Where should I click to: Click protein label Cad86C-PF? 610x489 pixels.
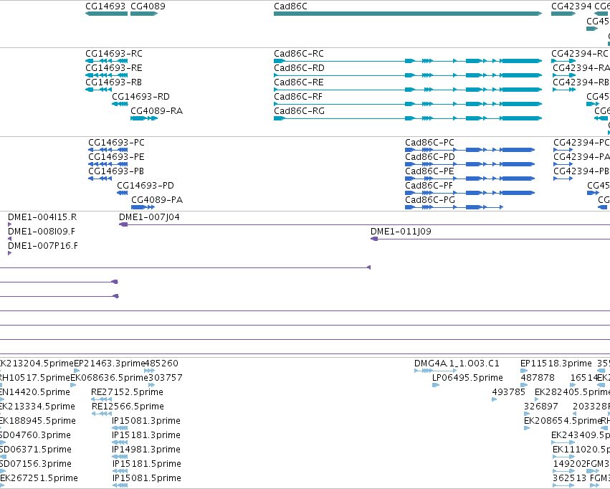[x=429, y=186]
